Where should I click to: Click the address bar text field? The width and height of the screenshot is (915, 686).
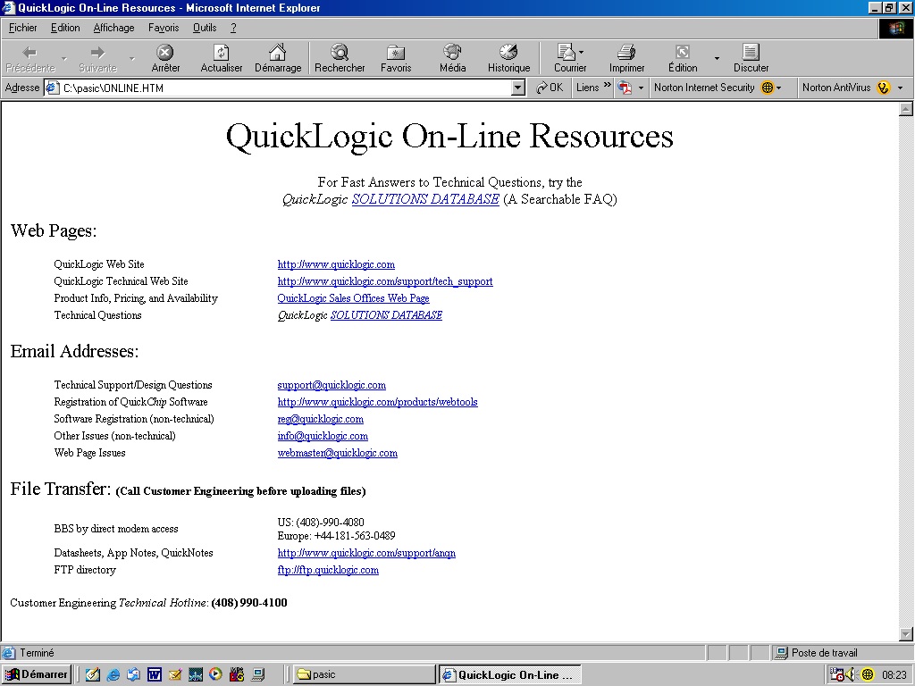(x=286, y=88)
